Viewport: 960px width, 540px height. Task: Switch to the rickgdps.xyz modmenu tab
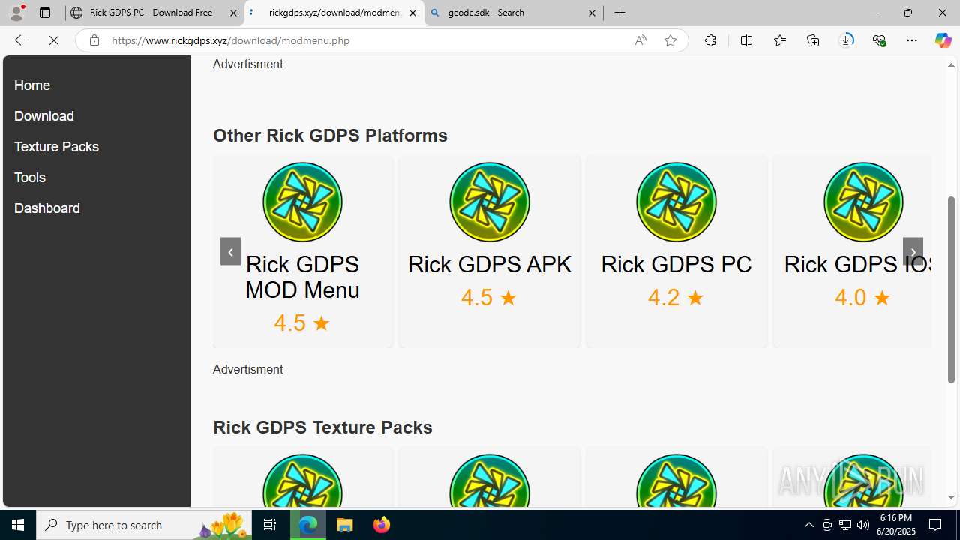(x=334, y=13)
